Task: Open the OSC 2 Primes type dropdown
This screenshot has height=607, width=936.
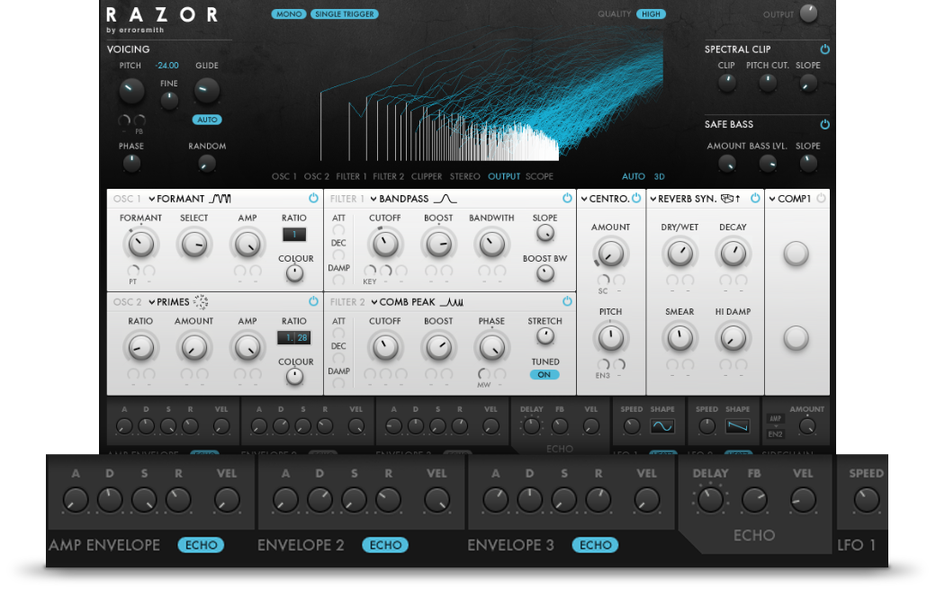Action: tap(169, 302)
